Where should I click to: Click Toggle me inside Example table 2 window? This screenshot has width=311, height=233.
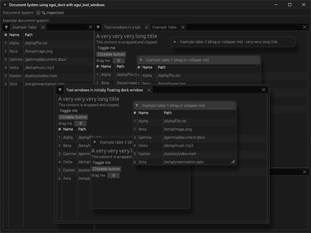coord(101,163)
